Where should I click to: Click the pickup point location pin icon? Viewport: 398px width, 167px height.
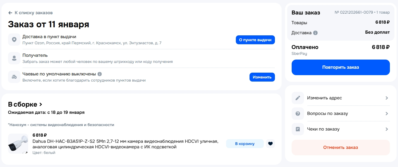tap(14, 40)
